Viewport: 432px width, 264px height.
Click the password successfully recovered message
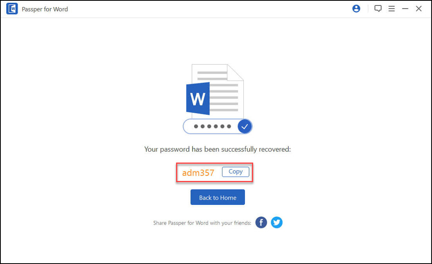tap(218, 149)
